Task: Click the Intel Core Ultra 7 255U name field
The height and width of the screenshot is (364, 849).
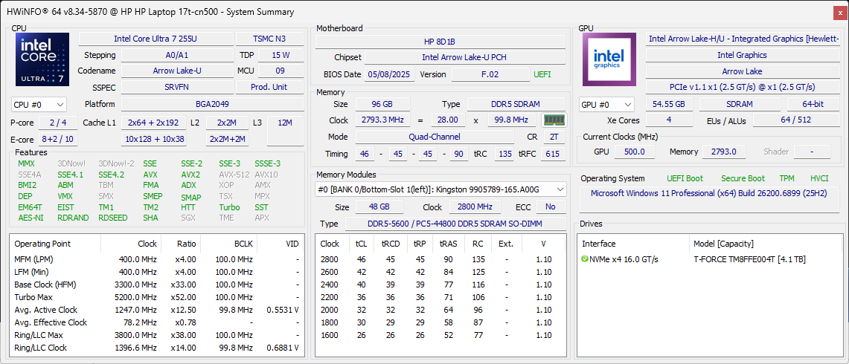Action: (x=155, y=39)
